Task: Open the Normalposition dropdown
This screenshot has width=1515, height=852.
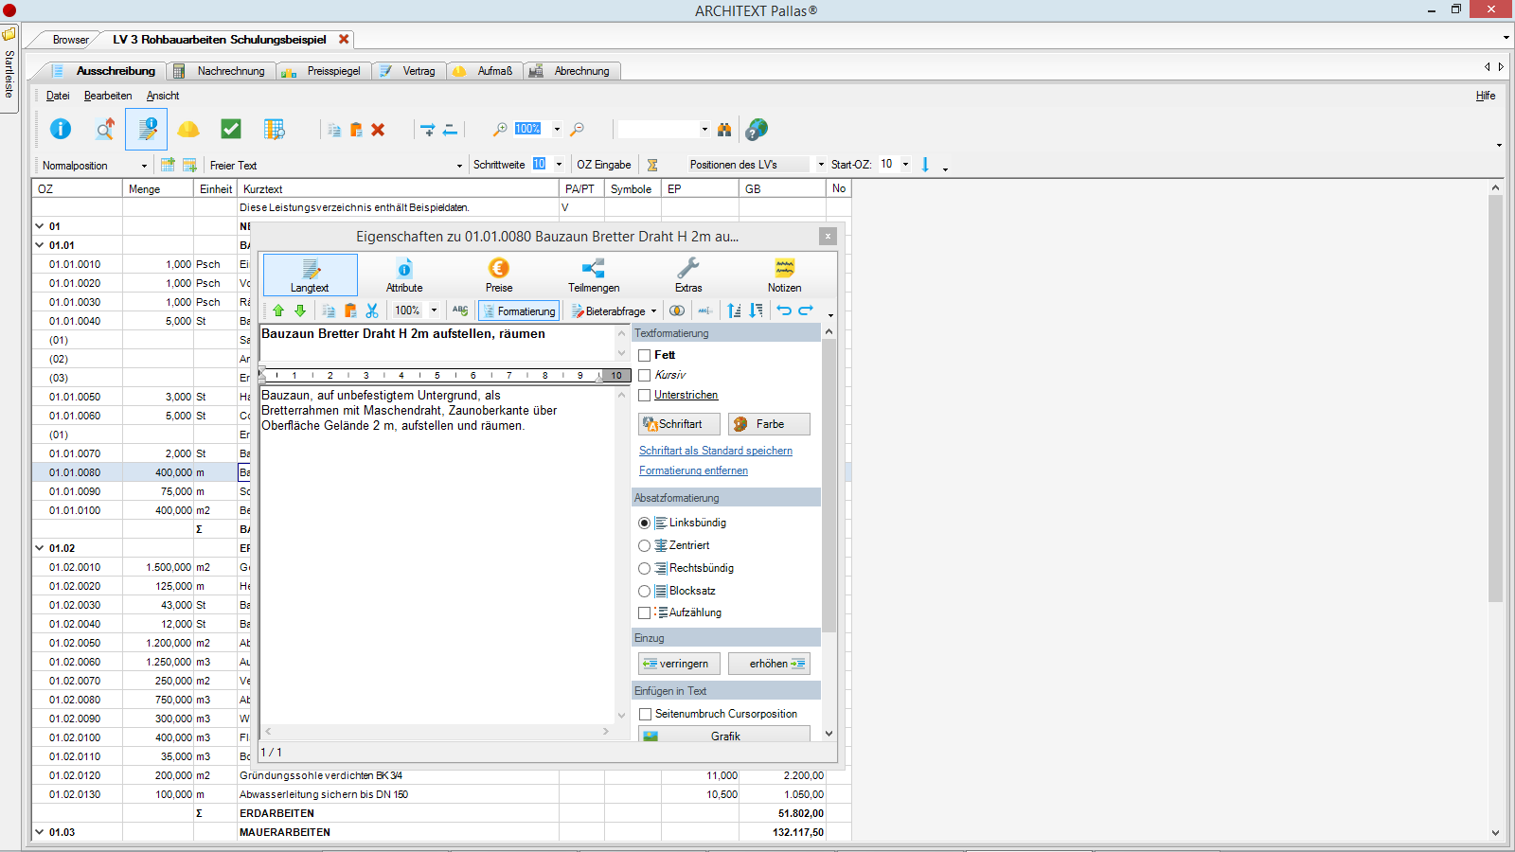Action: point(95,165)
